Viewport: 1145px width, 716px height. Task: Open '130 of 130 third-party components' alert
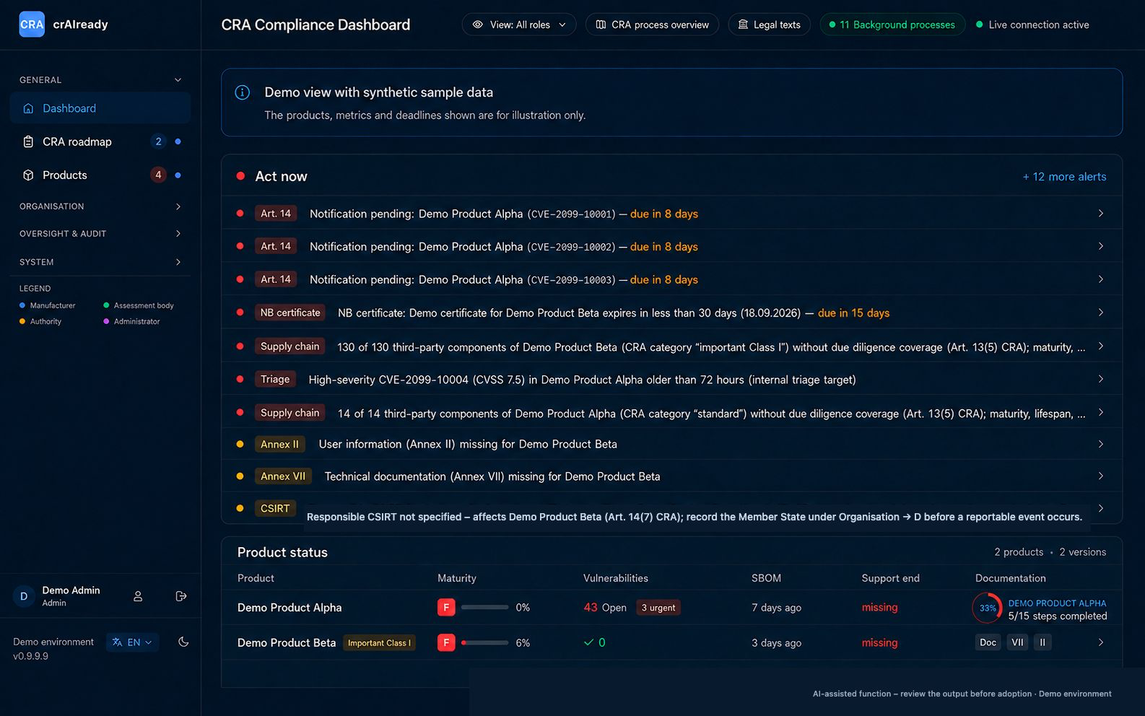point(671,346)
